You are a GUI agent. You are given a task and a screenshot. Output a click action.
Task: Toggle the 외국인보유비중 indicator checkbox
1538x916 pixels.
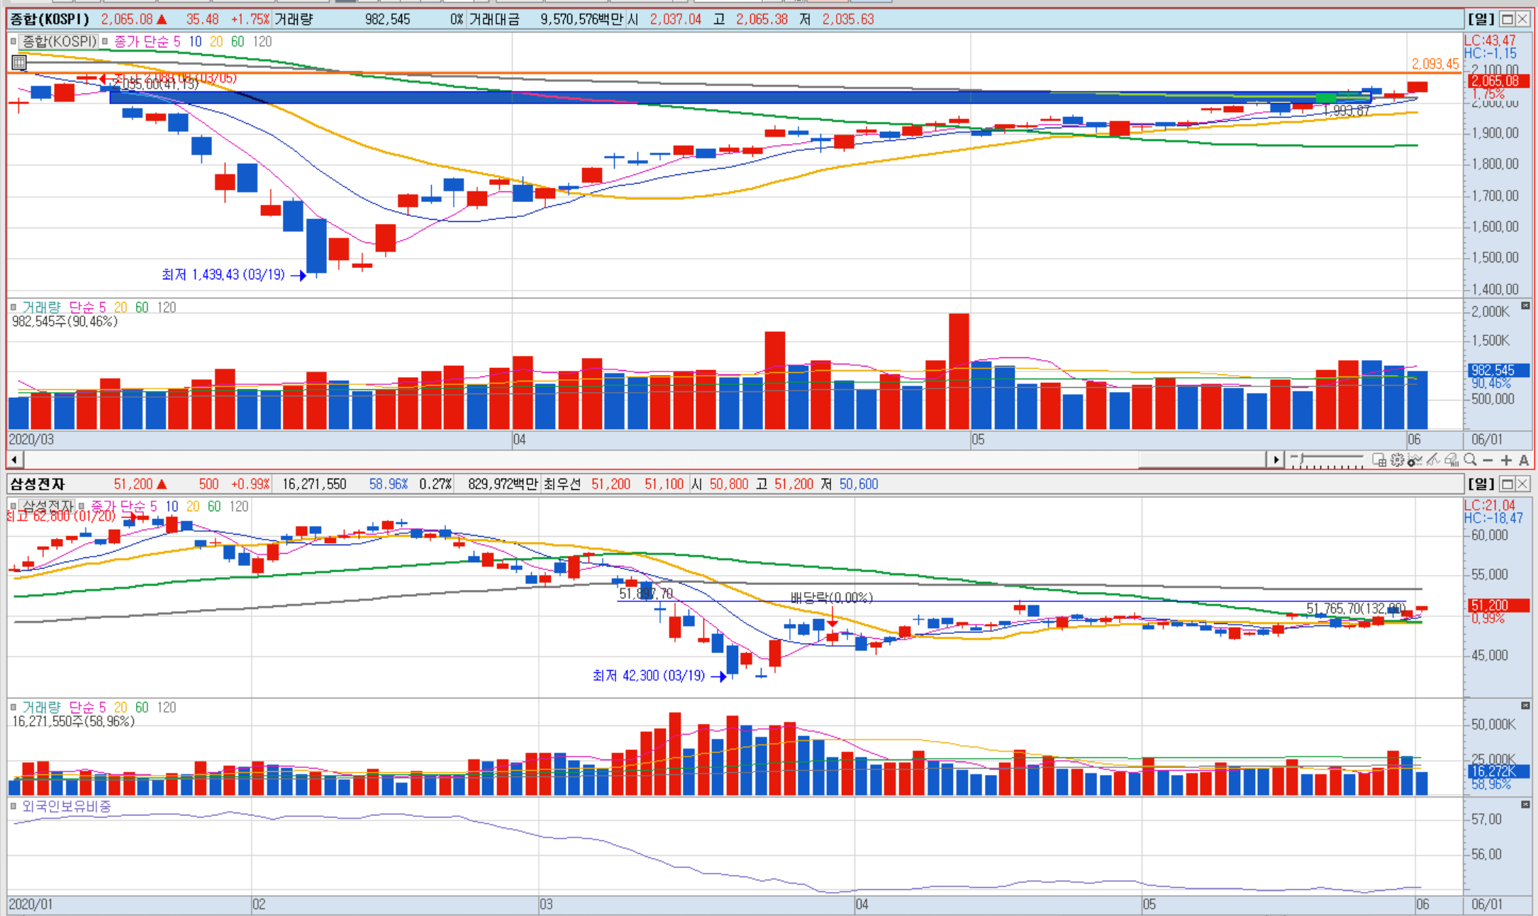[x=13, y=806]
